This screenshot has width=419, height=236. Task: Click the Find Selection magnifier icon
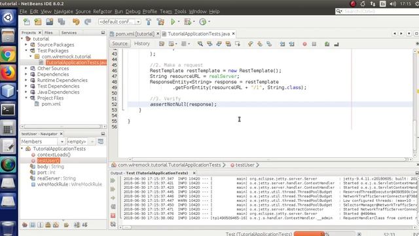(200, 44)
